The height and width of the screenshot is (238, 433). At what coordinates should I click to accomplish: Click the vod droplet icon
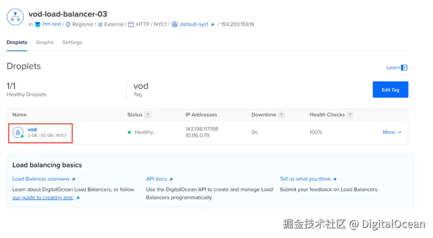tap(18, 133)
